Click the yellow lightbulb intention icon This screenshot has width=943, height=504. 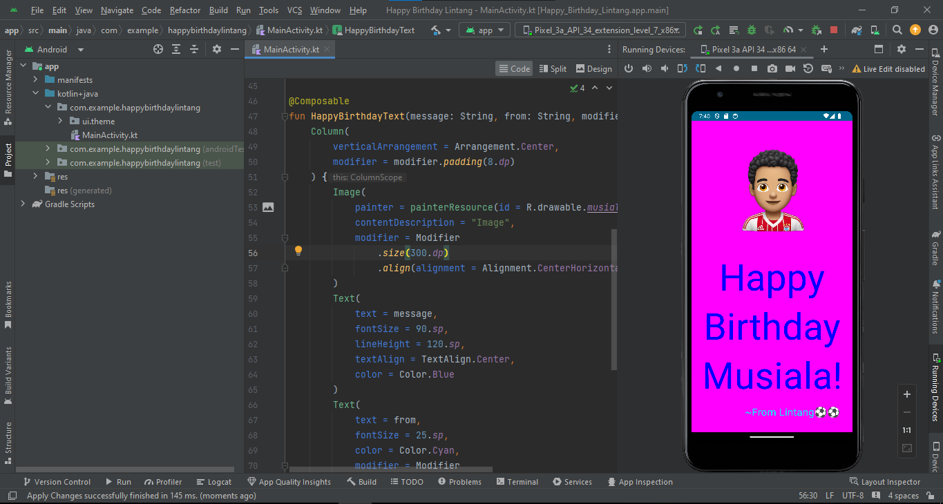(298, 251)
